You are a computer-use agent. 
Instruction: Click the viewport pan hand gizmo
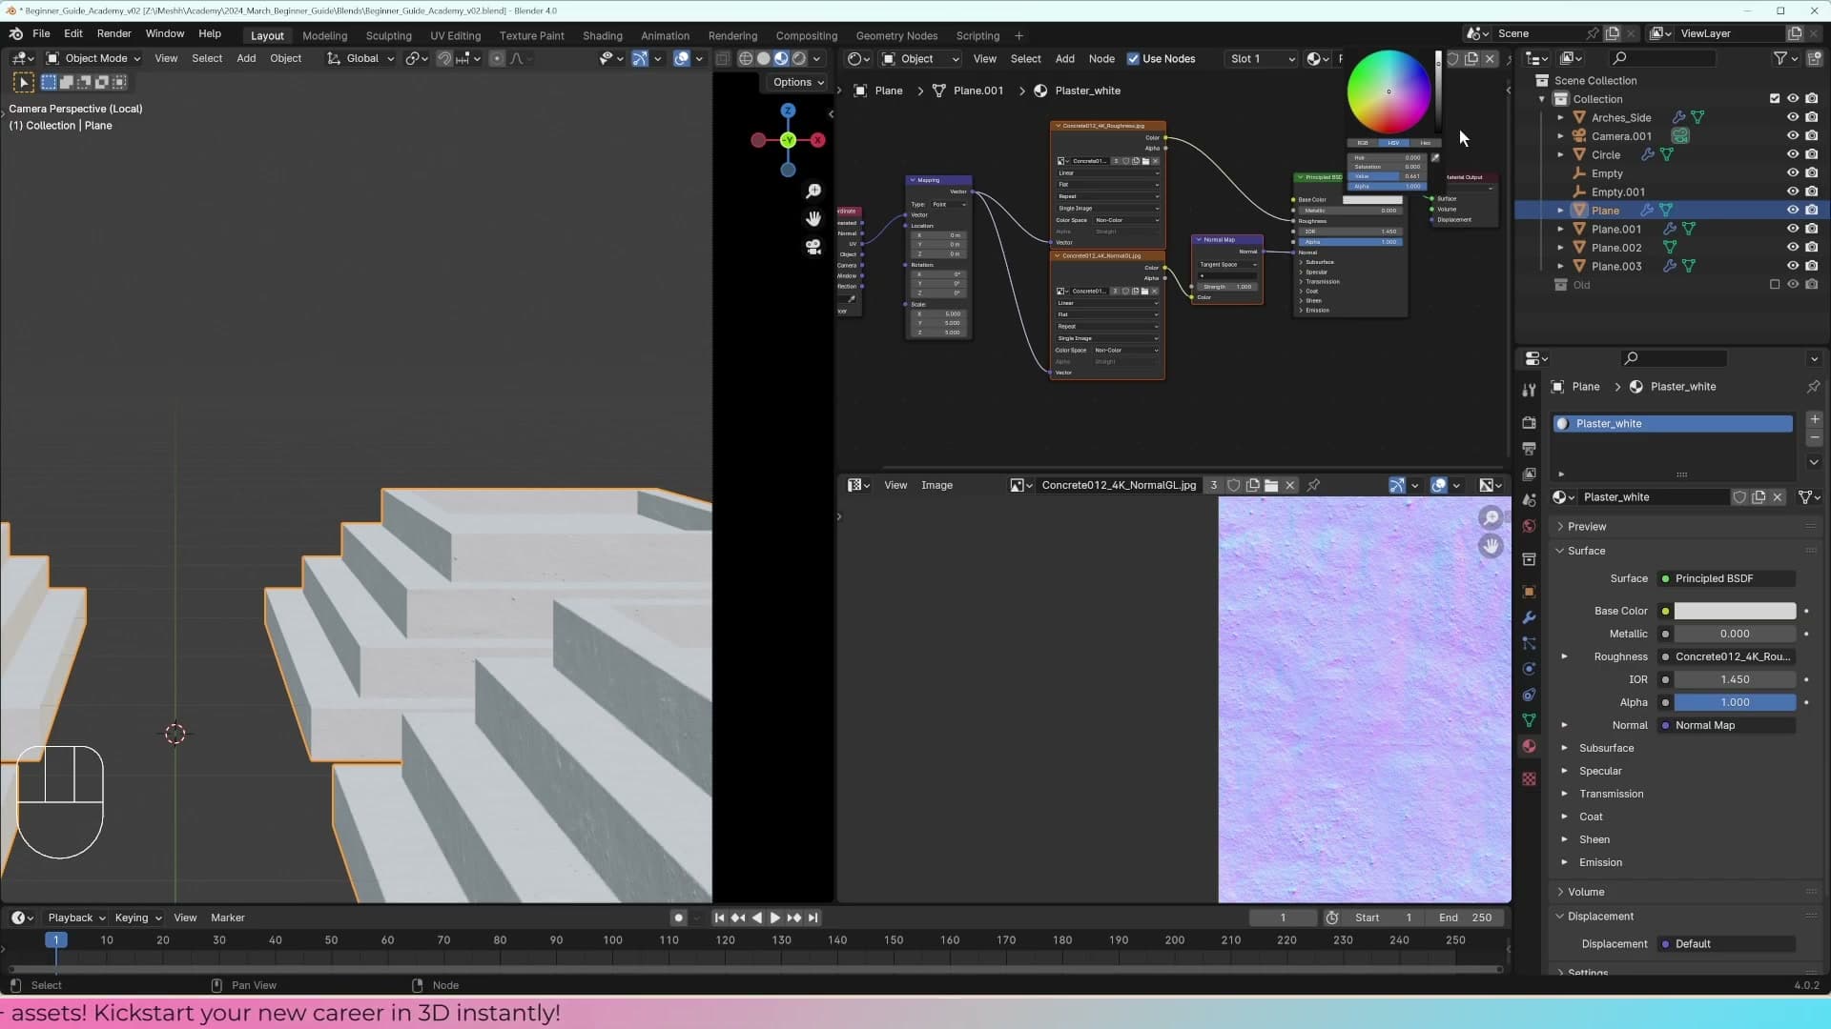coord(813,219)
